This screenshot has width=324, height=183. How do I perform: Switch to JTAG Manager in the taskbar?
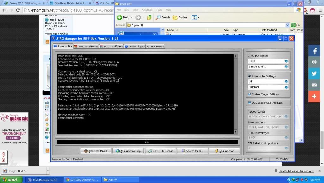pos(44,180)
